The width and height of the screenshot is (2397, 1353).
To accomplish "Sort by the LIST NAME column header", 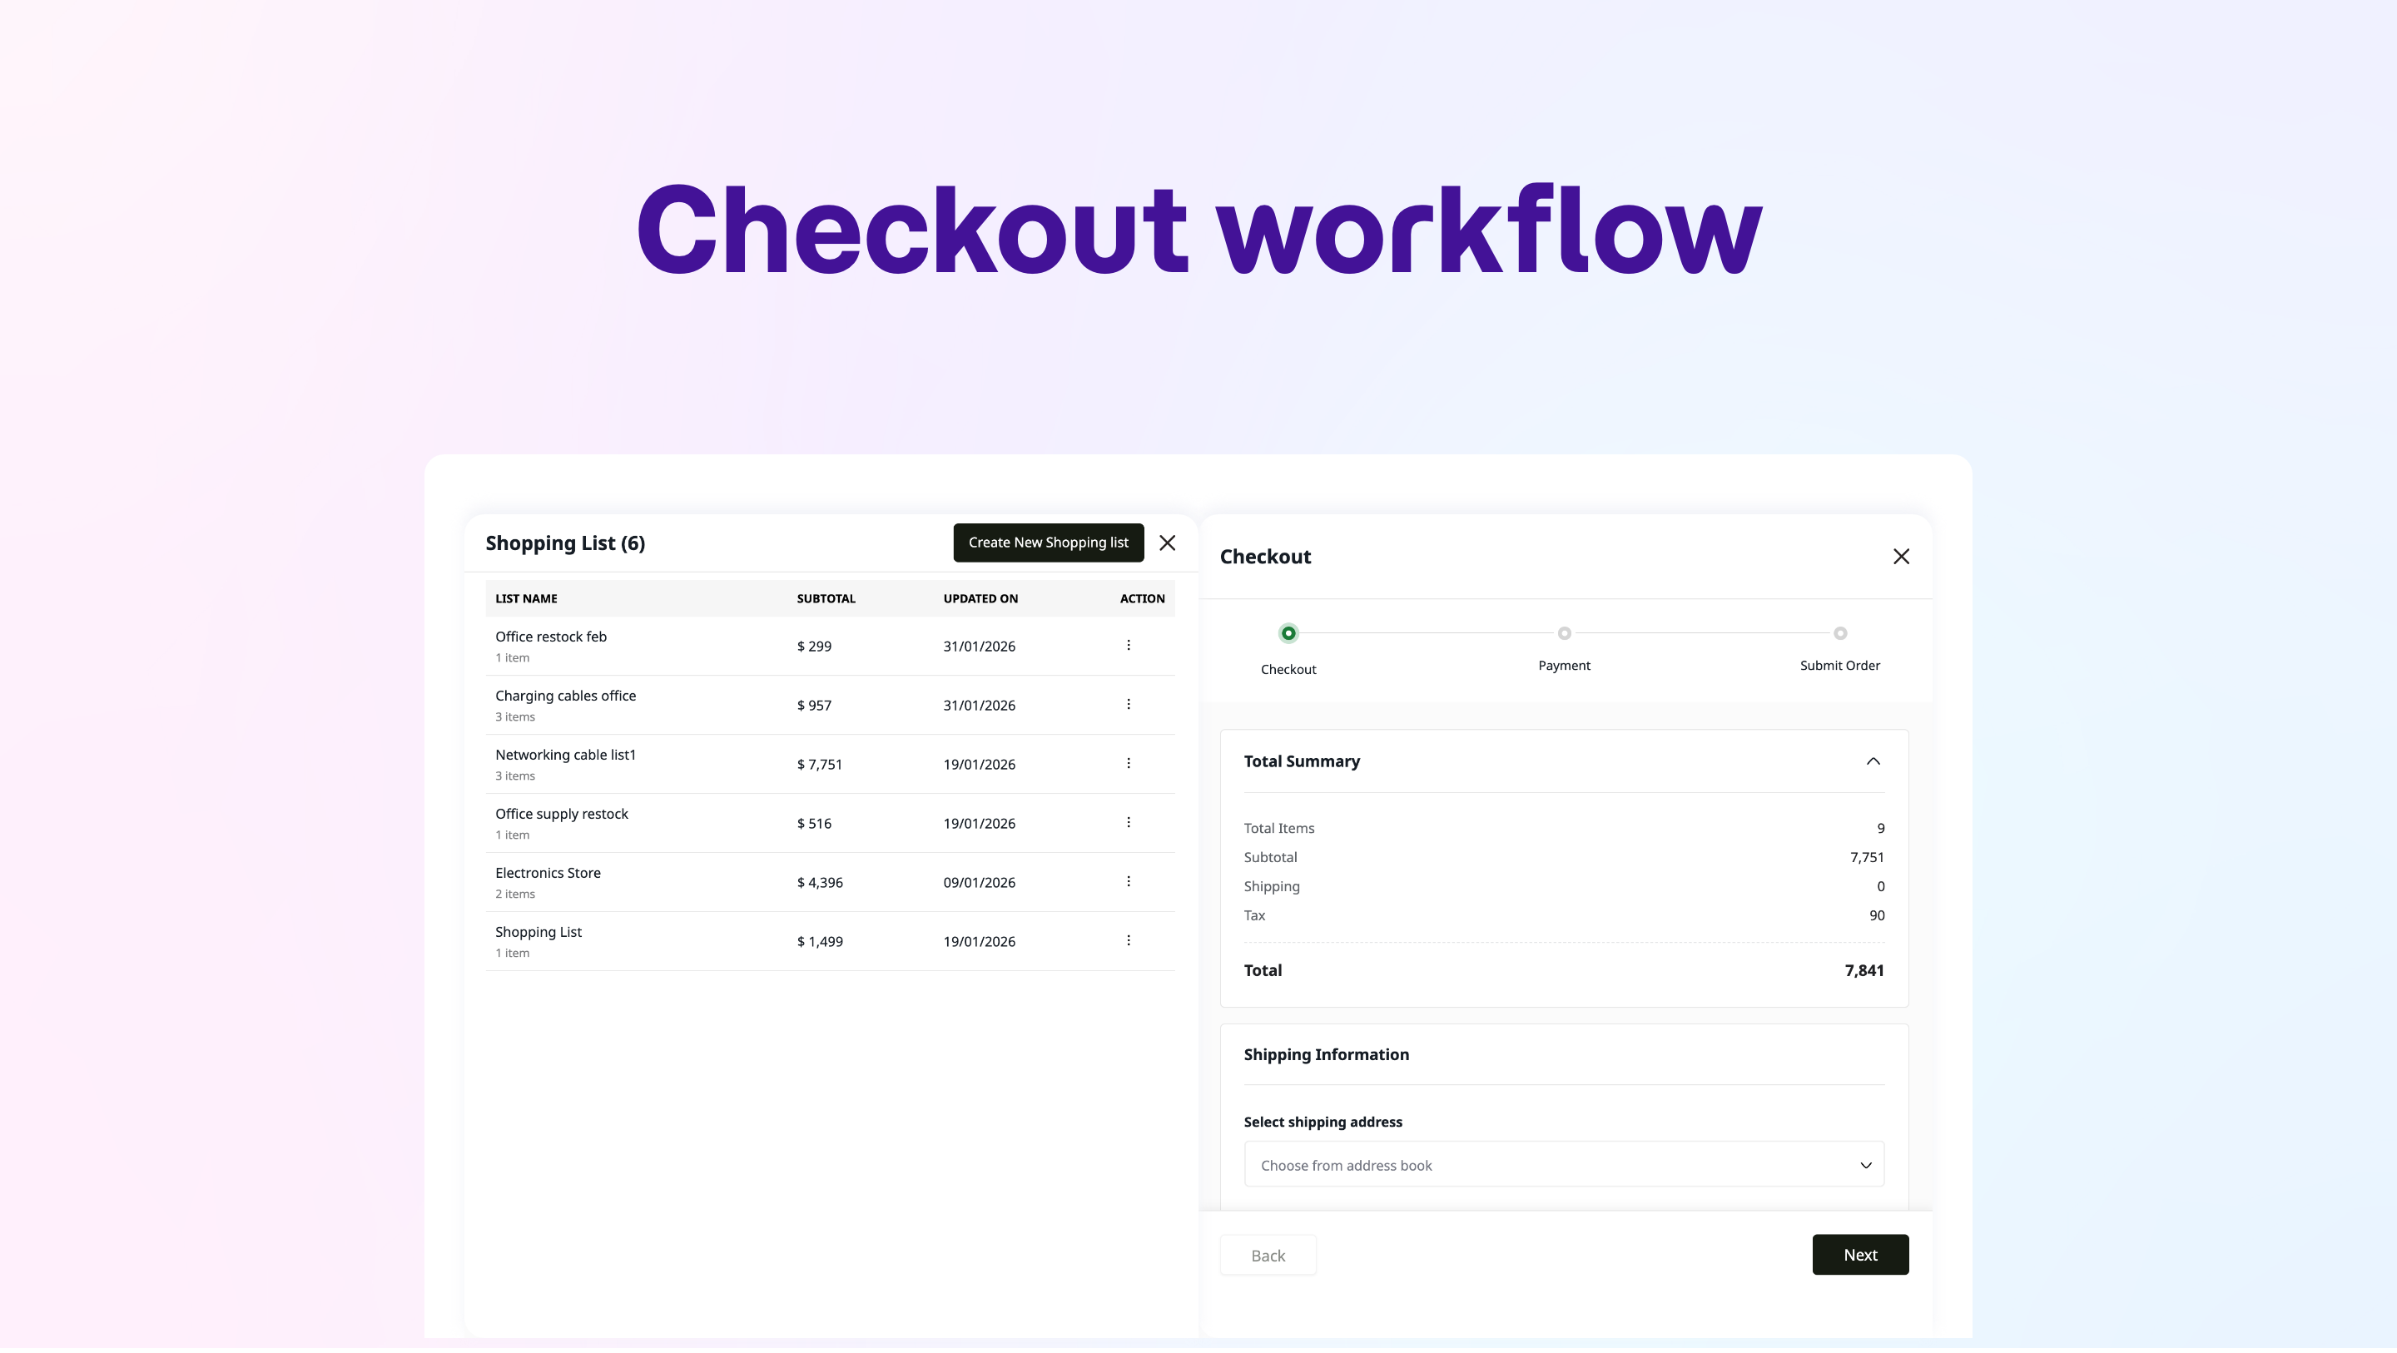I will pos(526,598).
